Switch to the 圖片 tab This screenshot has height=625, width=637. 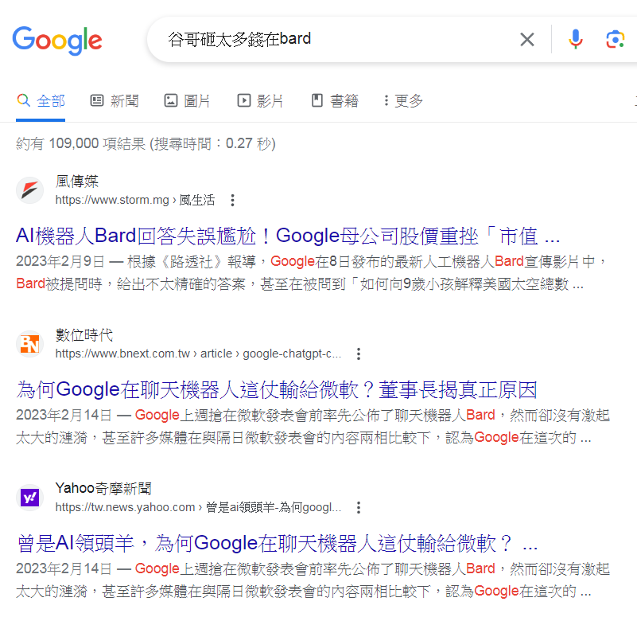(x=187, y=101)
